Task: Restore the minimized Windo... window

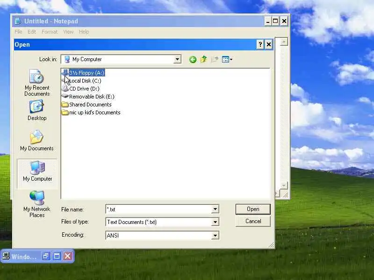Action: click(x=45, y=256)
